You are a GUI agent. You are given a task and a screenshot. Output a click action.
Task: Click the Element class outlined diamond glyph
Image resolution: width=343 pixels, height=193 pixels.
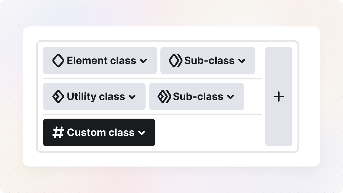(58, 60)
